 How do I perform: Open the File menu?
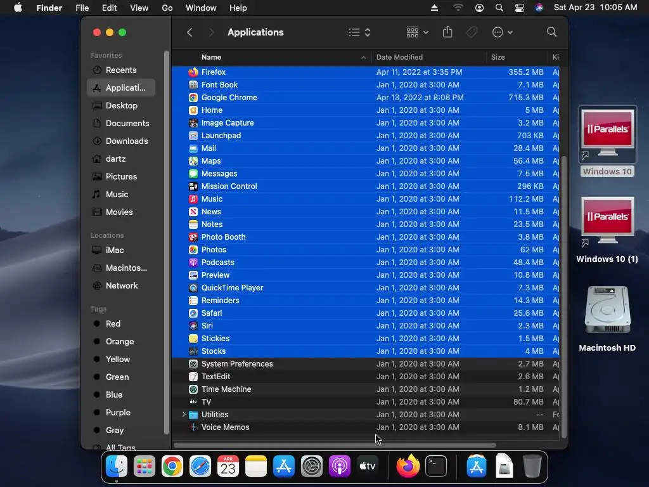point(82,8)
